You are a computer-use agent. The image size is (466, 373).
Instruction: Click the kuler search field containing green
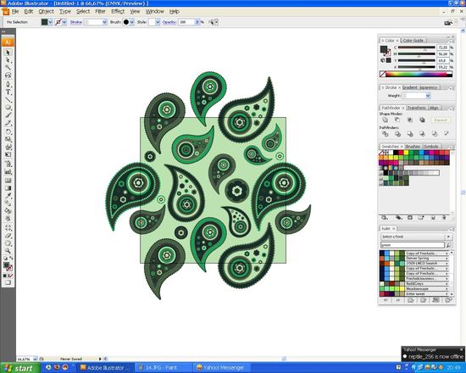click(x=413, y=245)
